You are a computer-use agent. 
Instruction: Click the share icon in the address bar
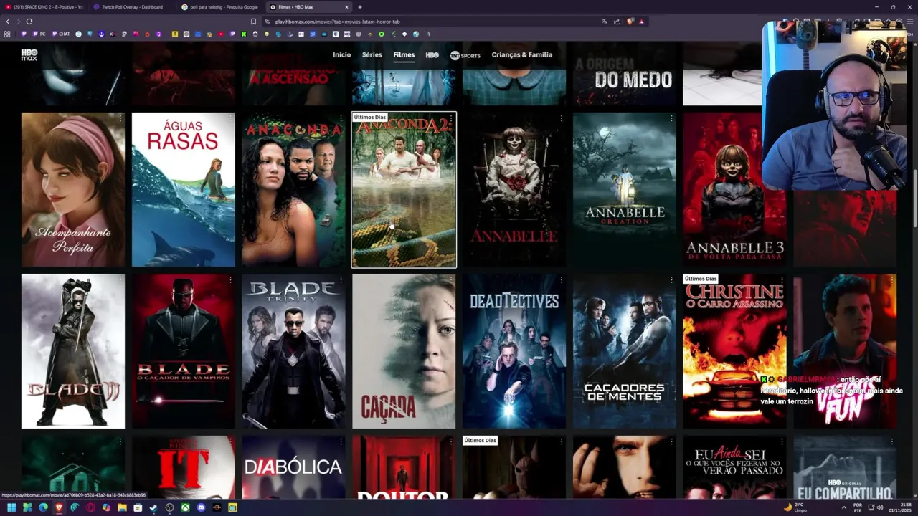(x=617, y=21)
